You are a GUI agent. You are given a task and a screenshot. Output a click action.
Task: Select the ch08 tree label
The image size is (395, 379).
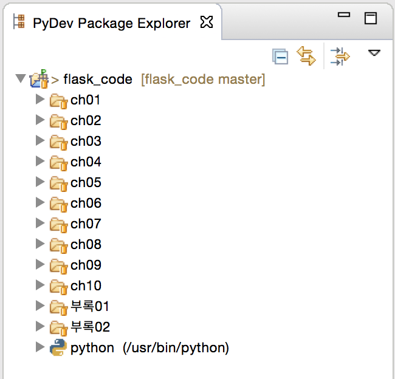click(x=86, y=245)
